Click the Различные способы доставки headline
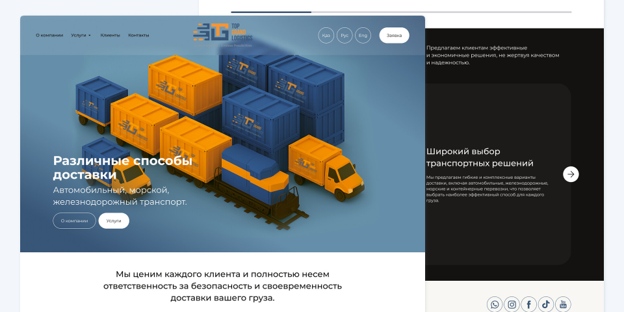The width and height of the screenshot is (624, 312). (x=123, y=168)
